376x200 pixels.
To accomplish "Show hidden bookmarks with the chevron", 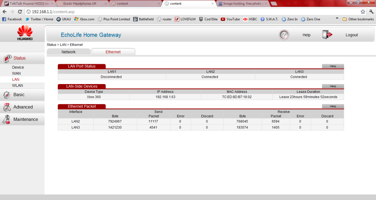I will click(x=337, y=18).
